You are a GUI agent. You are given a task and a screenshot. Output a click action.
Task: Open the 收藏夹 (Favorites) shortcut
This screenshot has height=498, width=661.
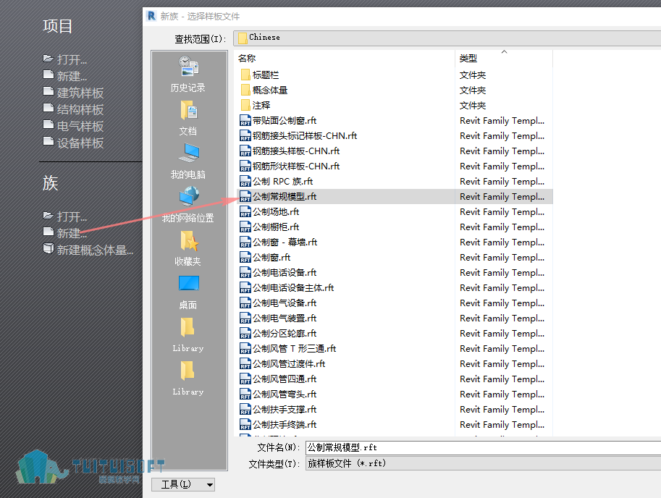188,248
